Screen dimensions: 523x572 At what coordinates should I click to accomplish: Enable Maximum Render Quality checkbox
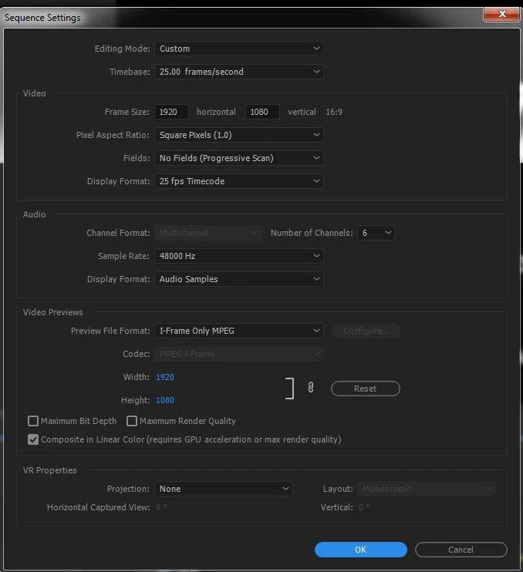(131, 421)
